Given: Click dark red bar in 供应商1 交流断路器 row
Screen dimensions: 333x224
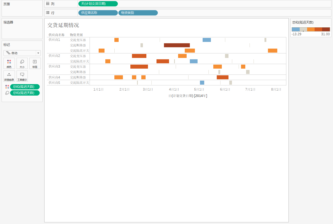Looking at the screenshot, I should tap(177, 45).
